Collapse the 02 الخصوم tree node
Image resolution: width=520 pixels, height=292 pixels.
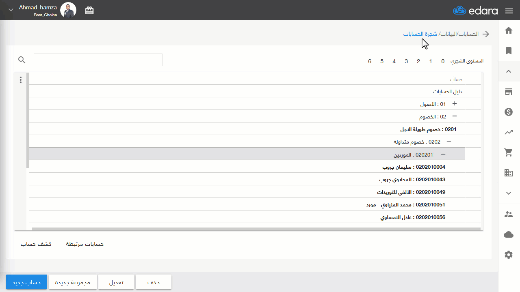(x=455, y=116)
